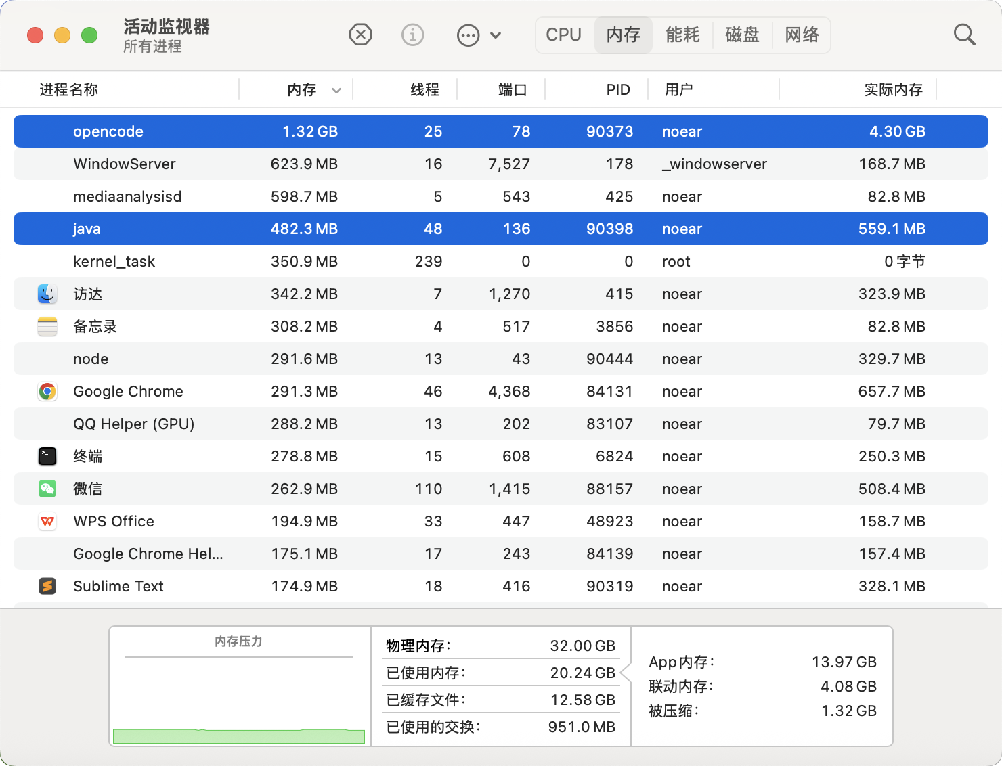Select the Sublime Text icon

(47, 586)
